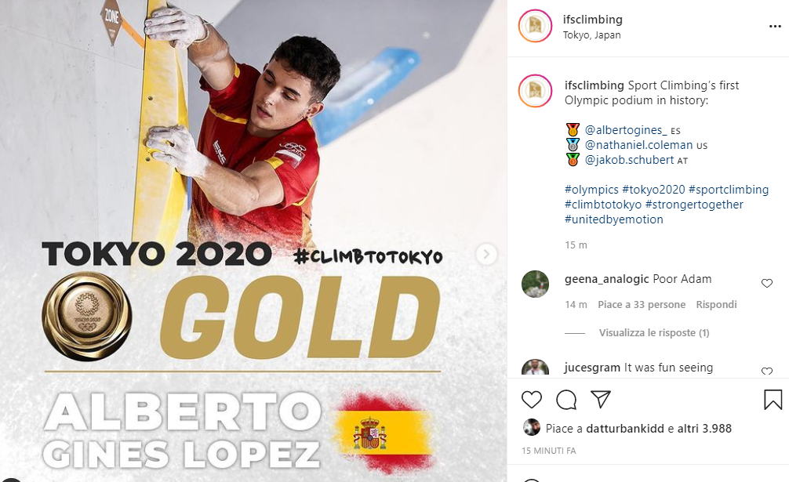View Tokyo, Japan location page

[591, 35]
